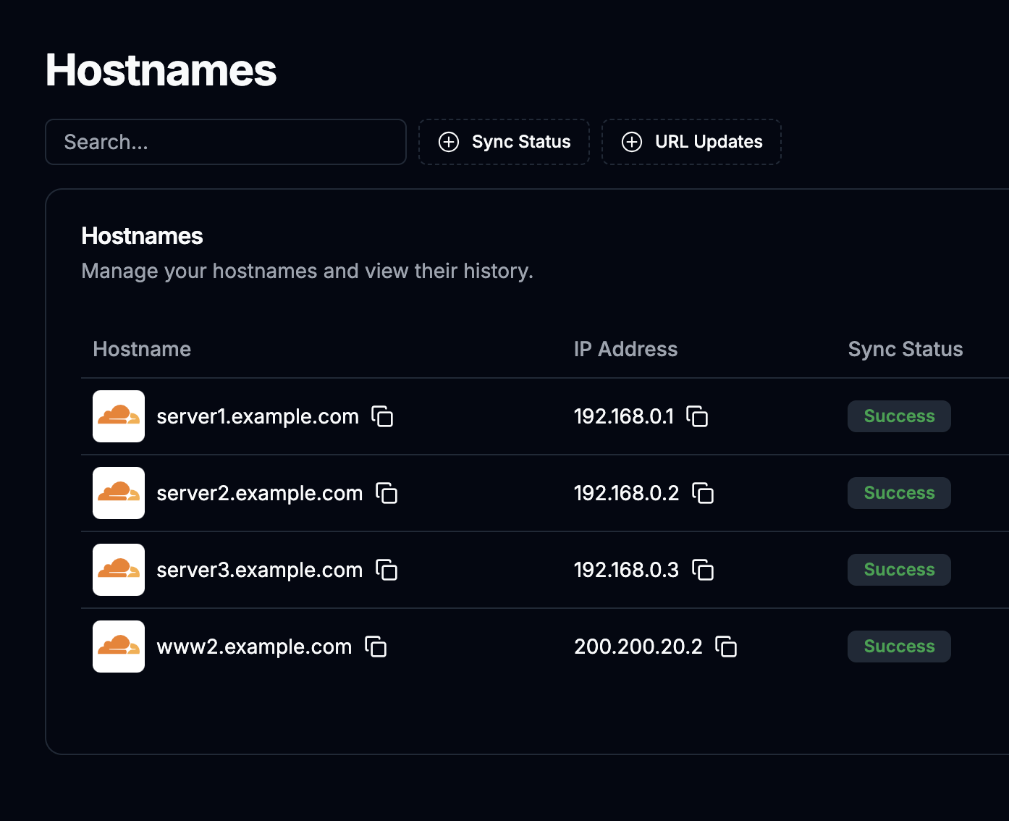Screen dimensions: 1009x821
Task: Select the server3.example.com hostname text
Action: (259, 570)
